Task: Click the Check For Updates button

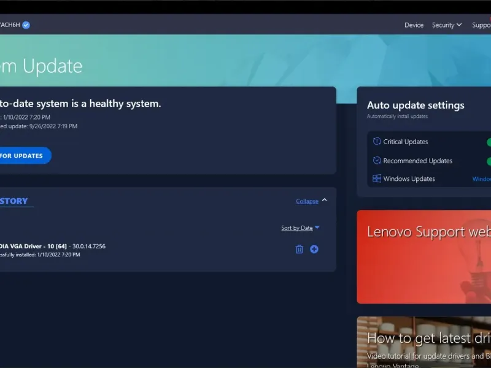Action: point(25,156)
